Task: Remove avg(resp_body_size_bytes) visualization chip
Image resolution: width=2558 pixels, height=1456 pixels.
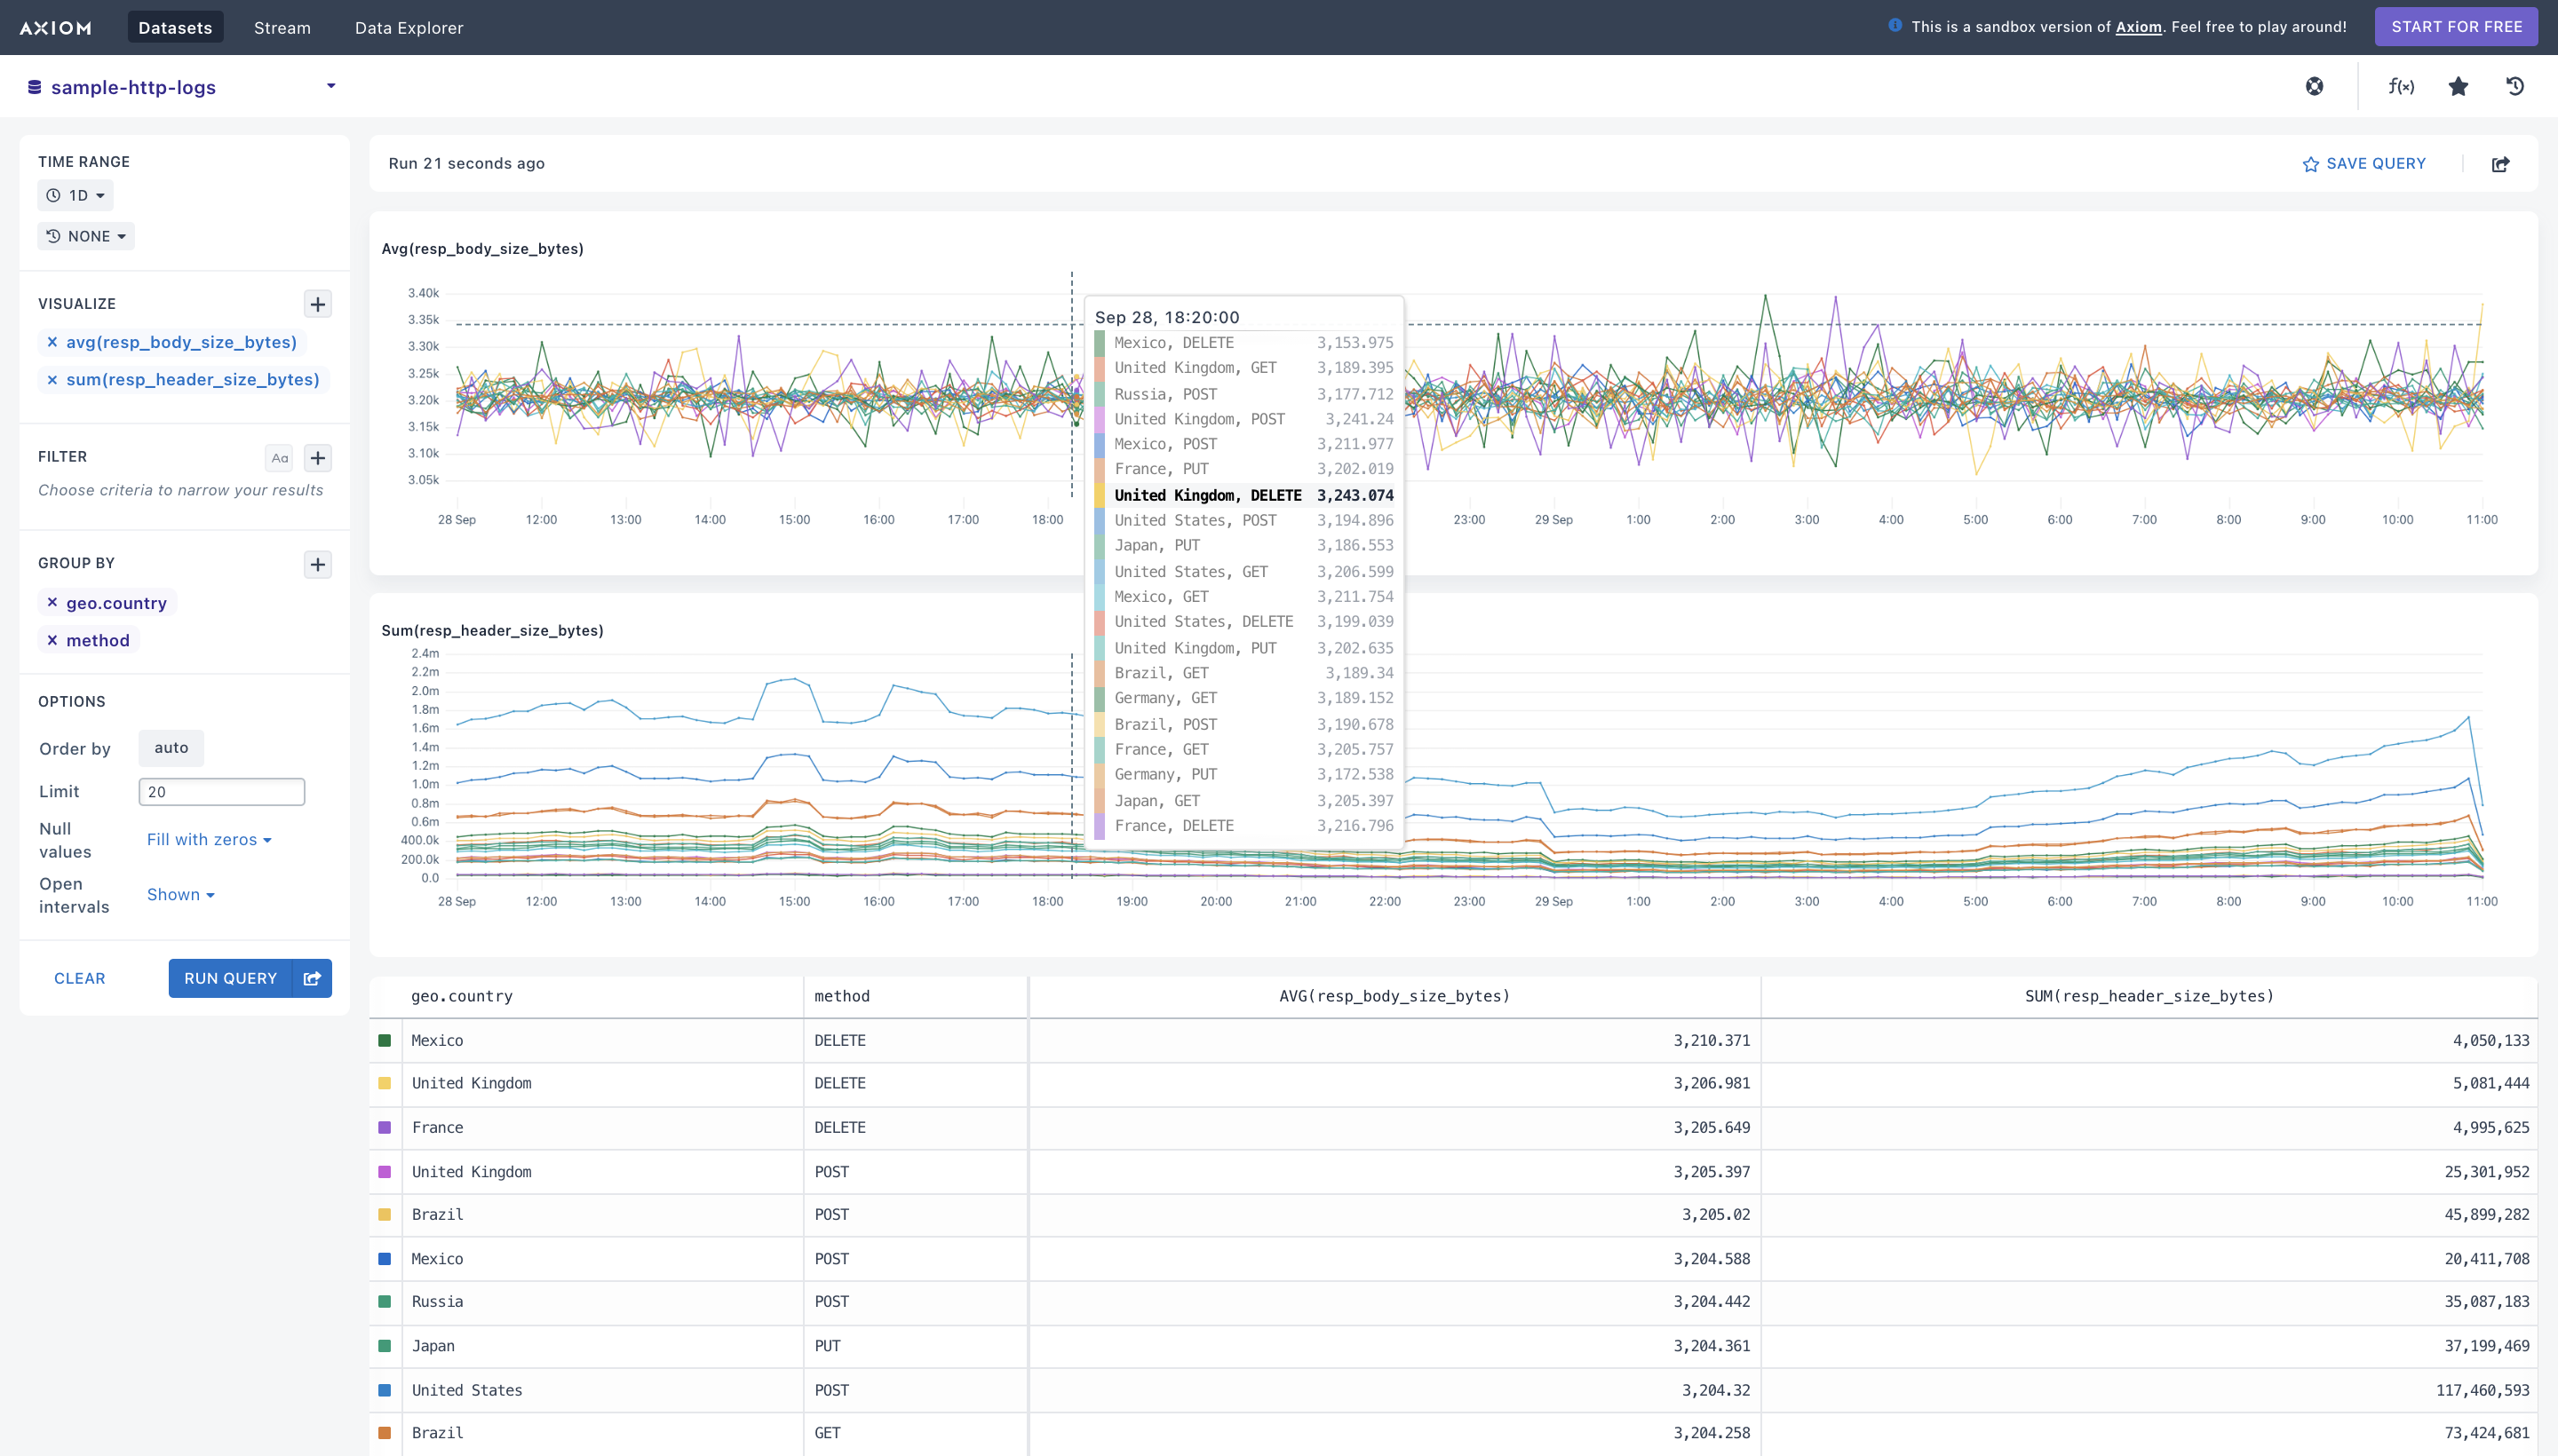Action: (52, 342)
